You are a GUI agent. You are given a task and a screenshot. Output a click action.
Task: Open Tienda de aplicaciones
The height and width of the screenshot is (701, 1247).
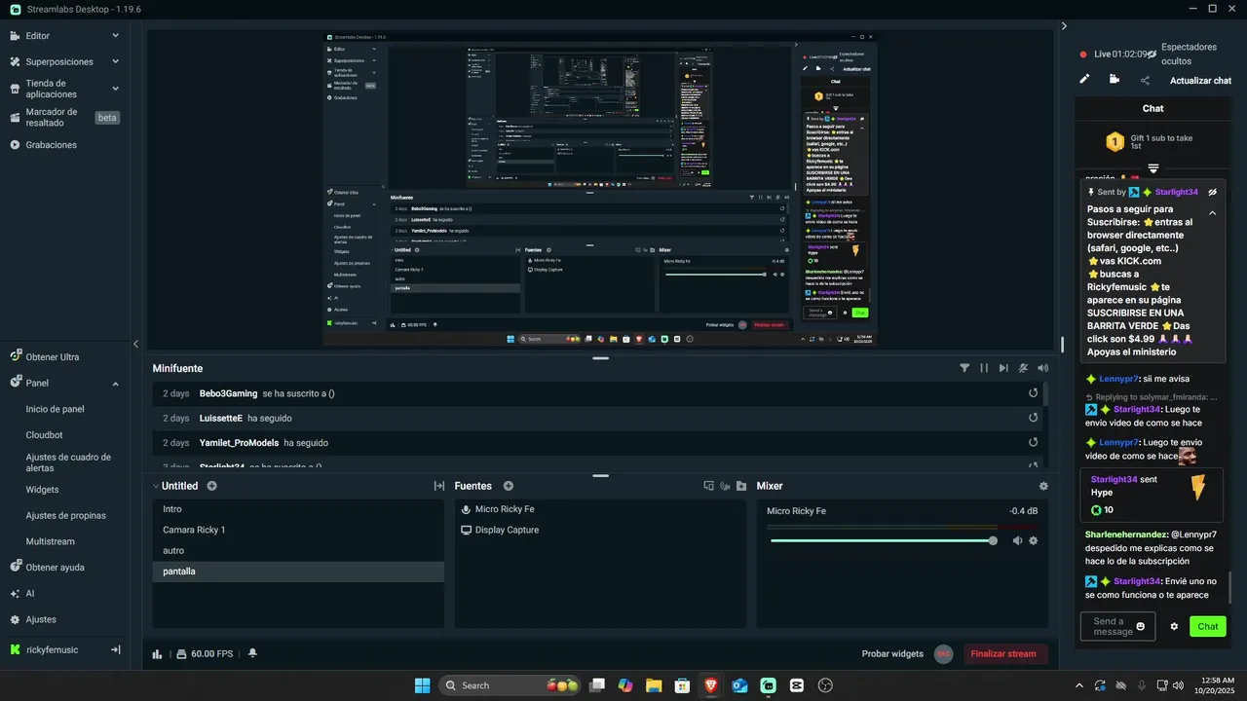(x=52, y=89)
